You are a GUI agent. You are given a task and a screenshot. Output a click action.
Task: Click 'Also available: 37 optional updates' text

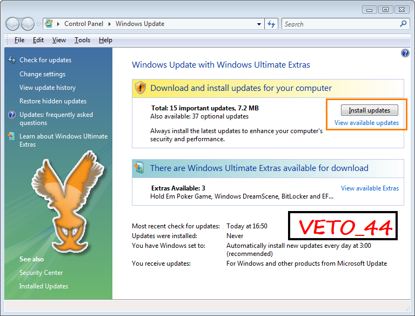(199, 116)
